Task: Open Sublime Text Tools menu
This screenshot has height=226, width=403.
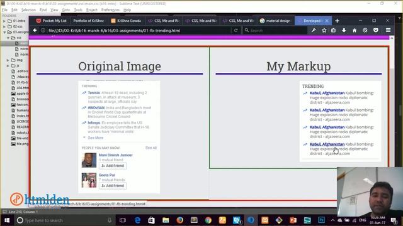Action: click(78, 10)
